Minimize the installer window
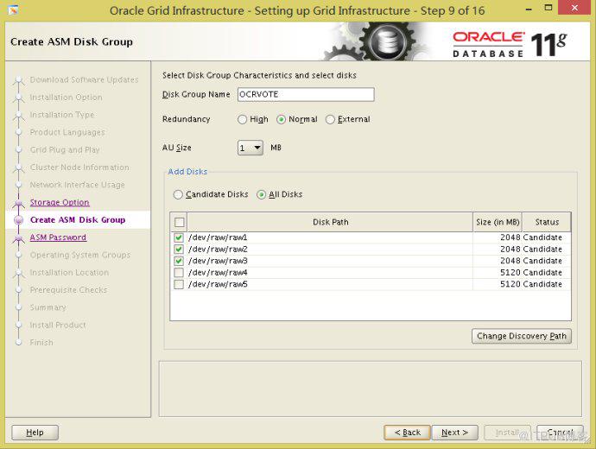The height and width of the screenshot is (449, 596). click(529, 9)
